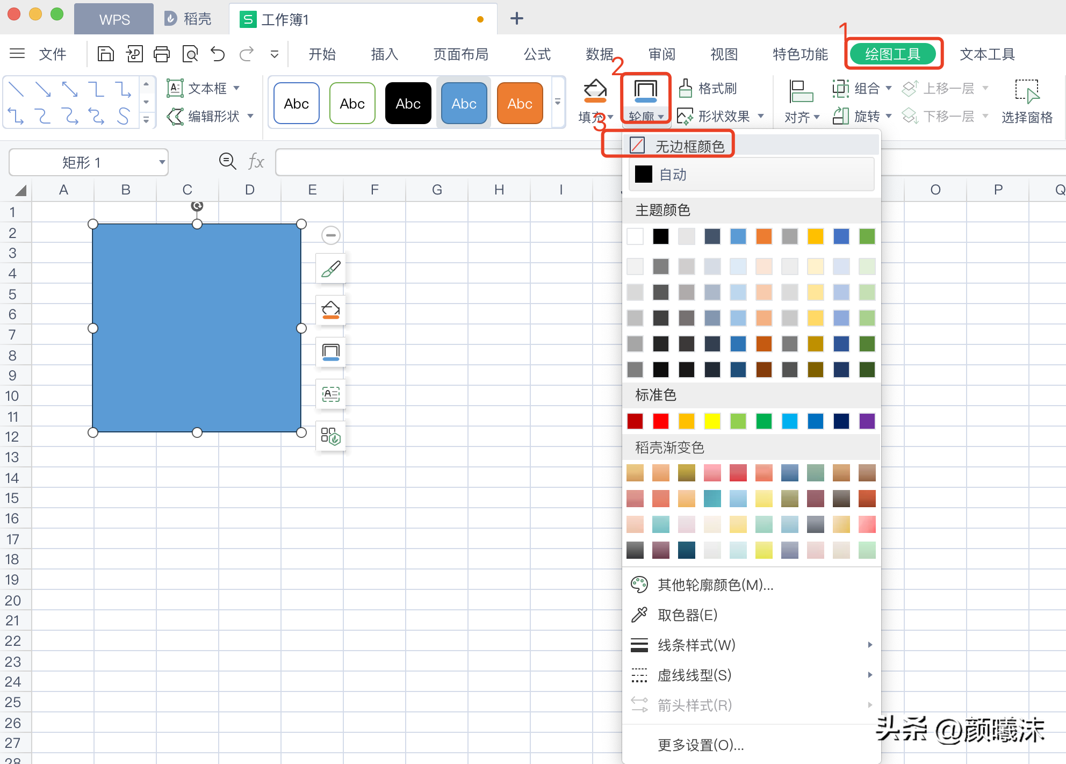Click the floating style brush icon
The height and width of the screenshot is (764, 1066).
pyautogui.click(x=330, y=269)
